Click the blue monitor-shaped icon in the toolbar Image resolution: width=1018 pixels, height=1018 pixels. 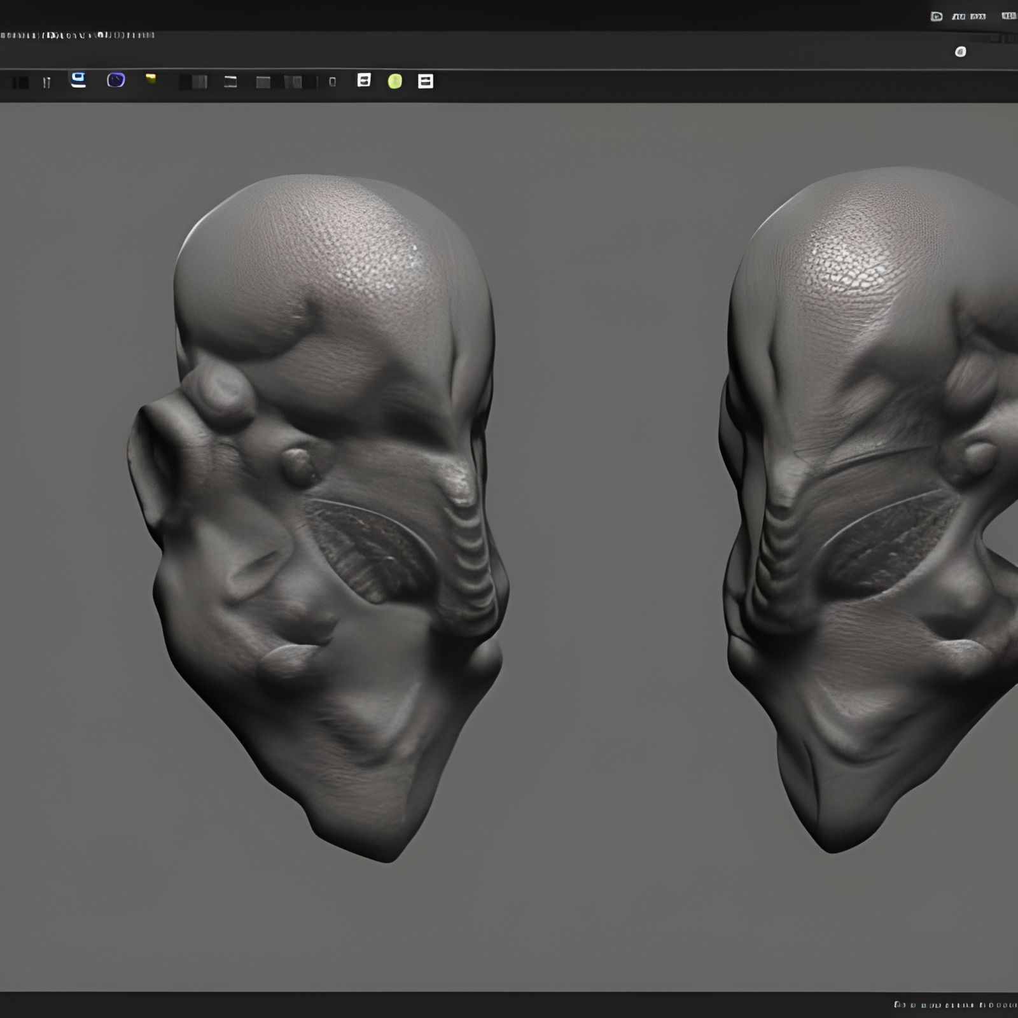coord(78,80)
